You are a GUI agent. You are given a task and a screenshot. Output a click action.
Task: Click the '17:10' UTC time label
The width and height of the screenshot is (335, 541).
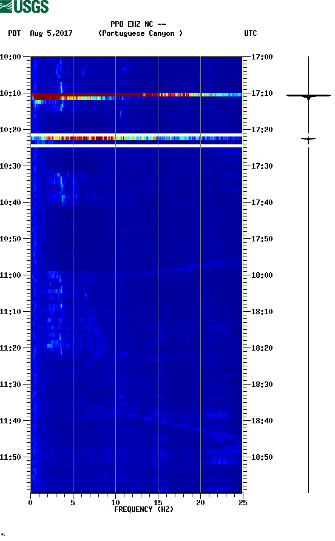pyautogui.click(x=262, y=93)
